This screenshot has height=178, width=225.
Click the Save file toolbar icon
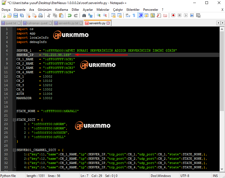(x=15, y=15)
